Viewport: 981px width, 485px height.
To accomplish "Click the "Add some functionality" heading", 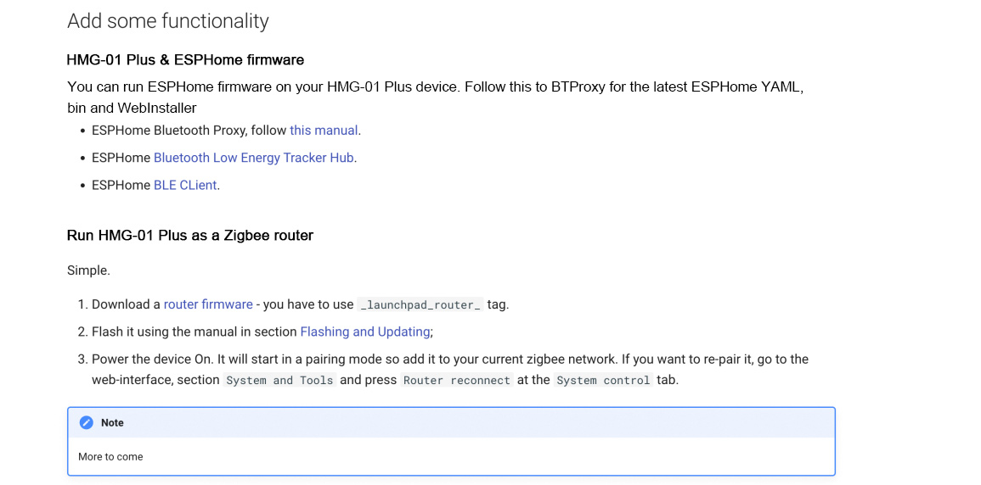I will 168,21.
